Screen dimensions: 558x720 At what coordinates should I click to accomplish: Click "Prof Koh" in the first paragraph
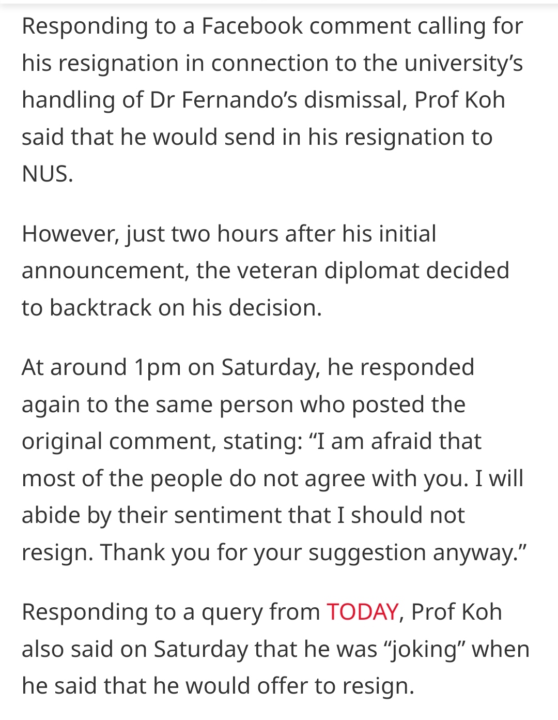pos(460,100)
